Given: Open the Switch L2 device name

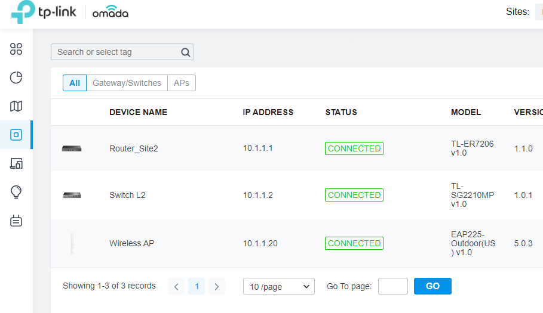Looking at the screenshot, I should (127, 195).
